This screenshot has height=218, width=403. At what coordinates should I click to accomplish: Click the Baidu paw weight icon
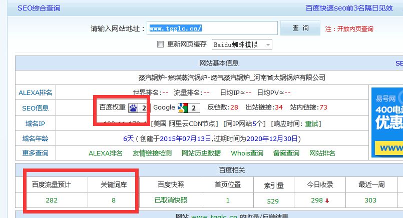(x=134, y=107)
